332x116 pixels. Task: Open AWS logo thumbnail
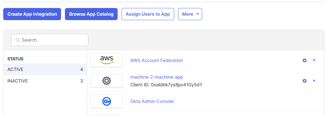coord(106,60)
